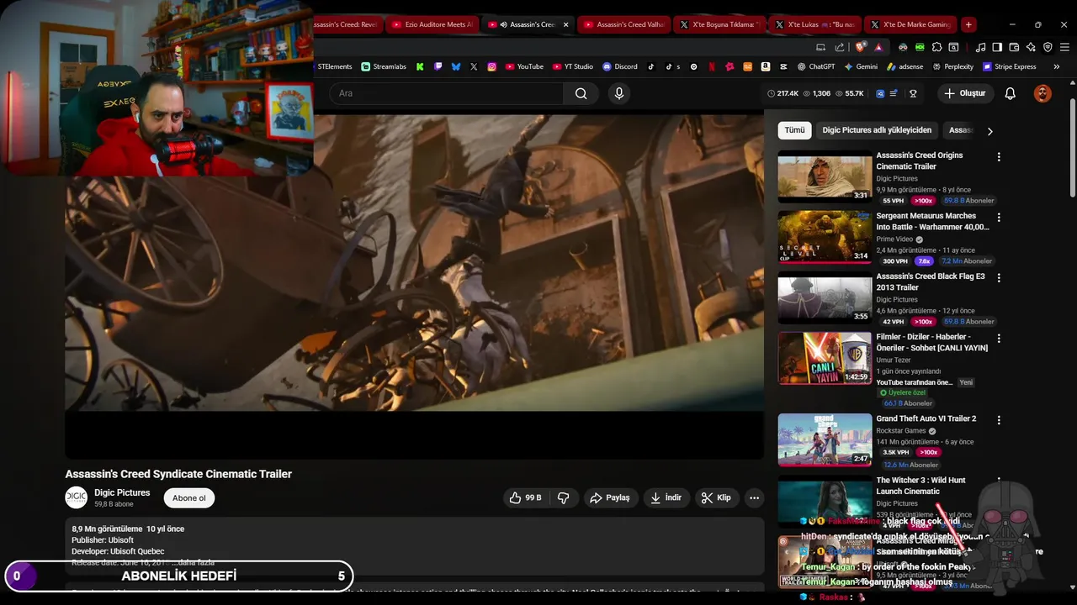Viewport: 1077px width, 605px height.
Task: Open Grand Theft Auto VI Trailer 2 thumbnail
Action: [x=825, y=439]
